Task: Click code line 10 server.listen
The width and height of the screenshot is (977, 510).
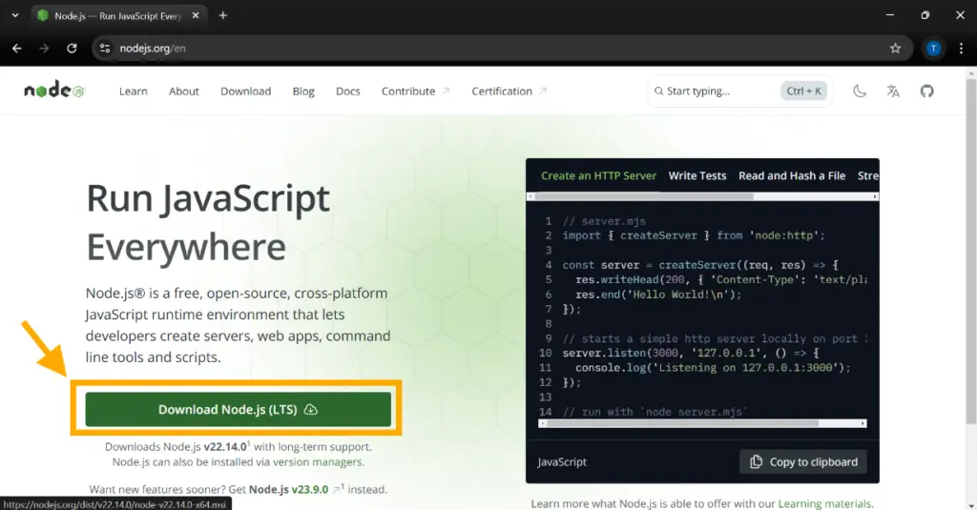Action: (x=691, y=353)
